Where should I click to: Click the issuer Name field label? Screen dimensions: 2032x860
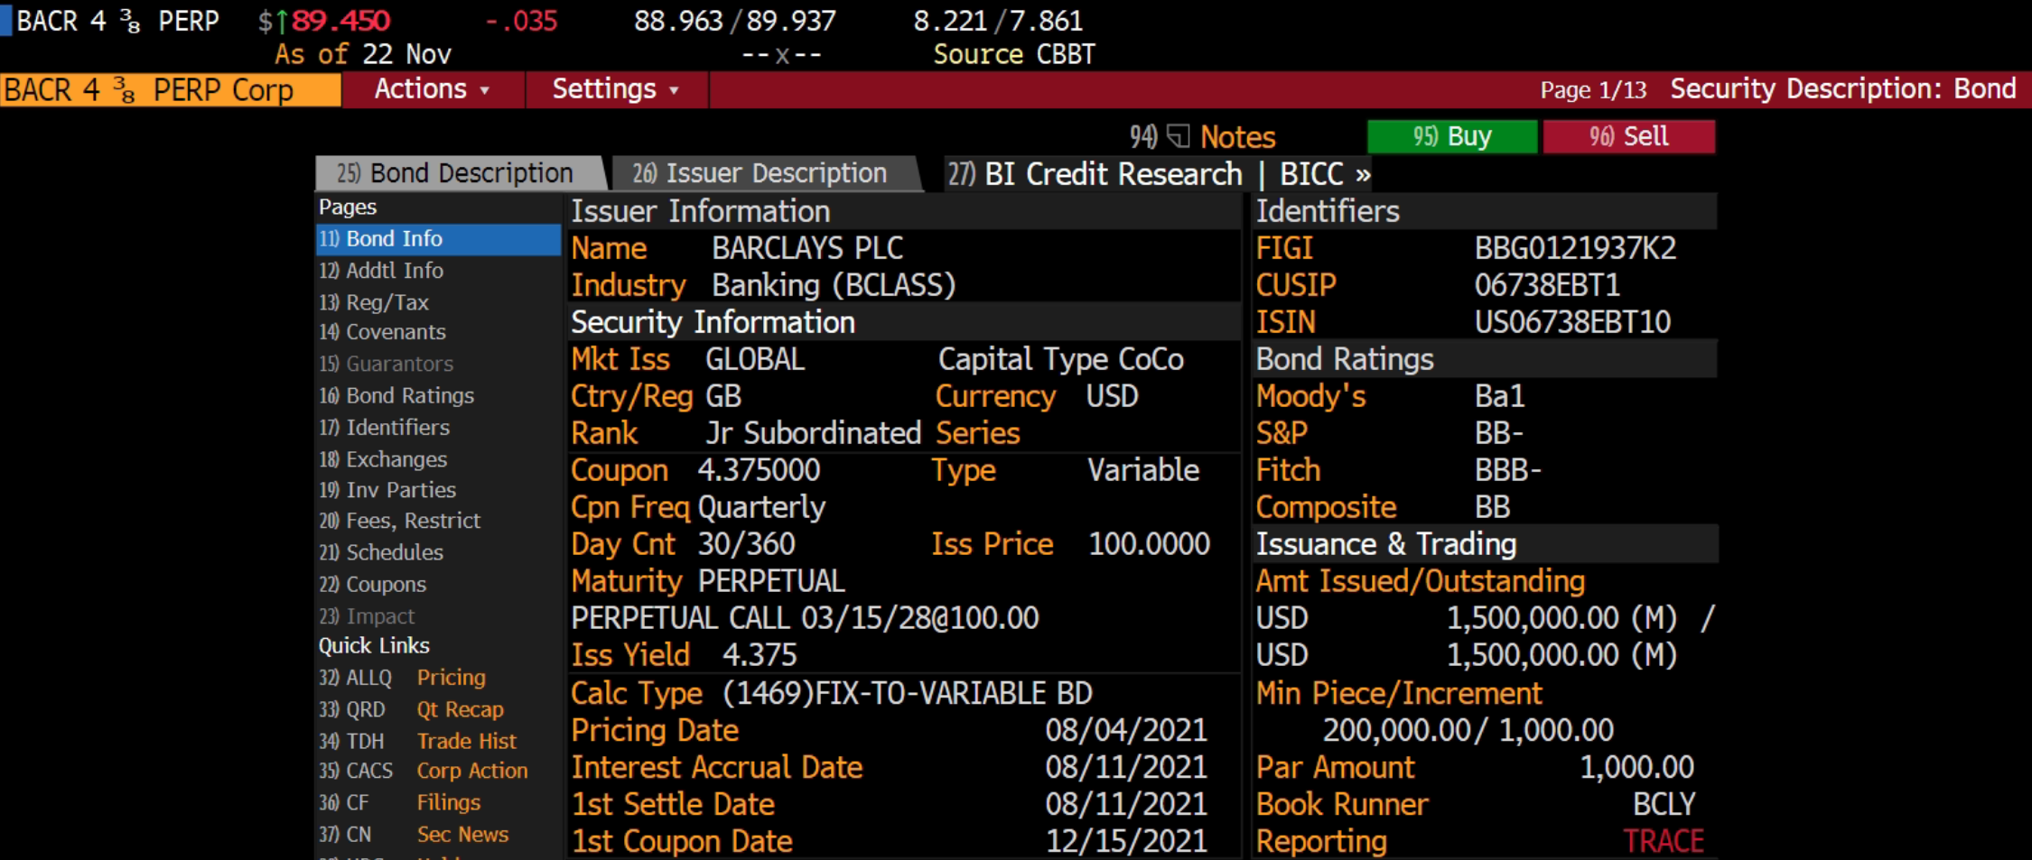tap(609, 248)
